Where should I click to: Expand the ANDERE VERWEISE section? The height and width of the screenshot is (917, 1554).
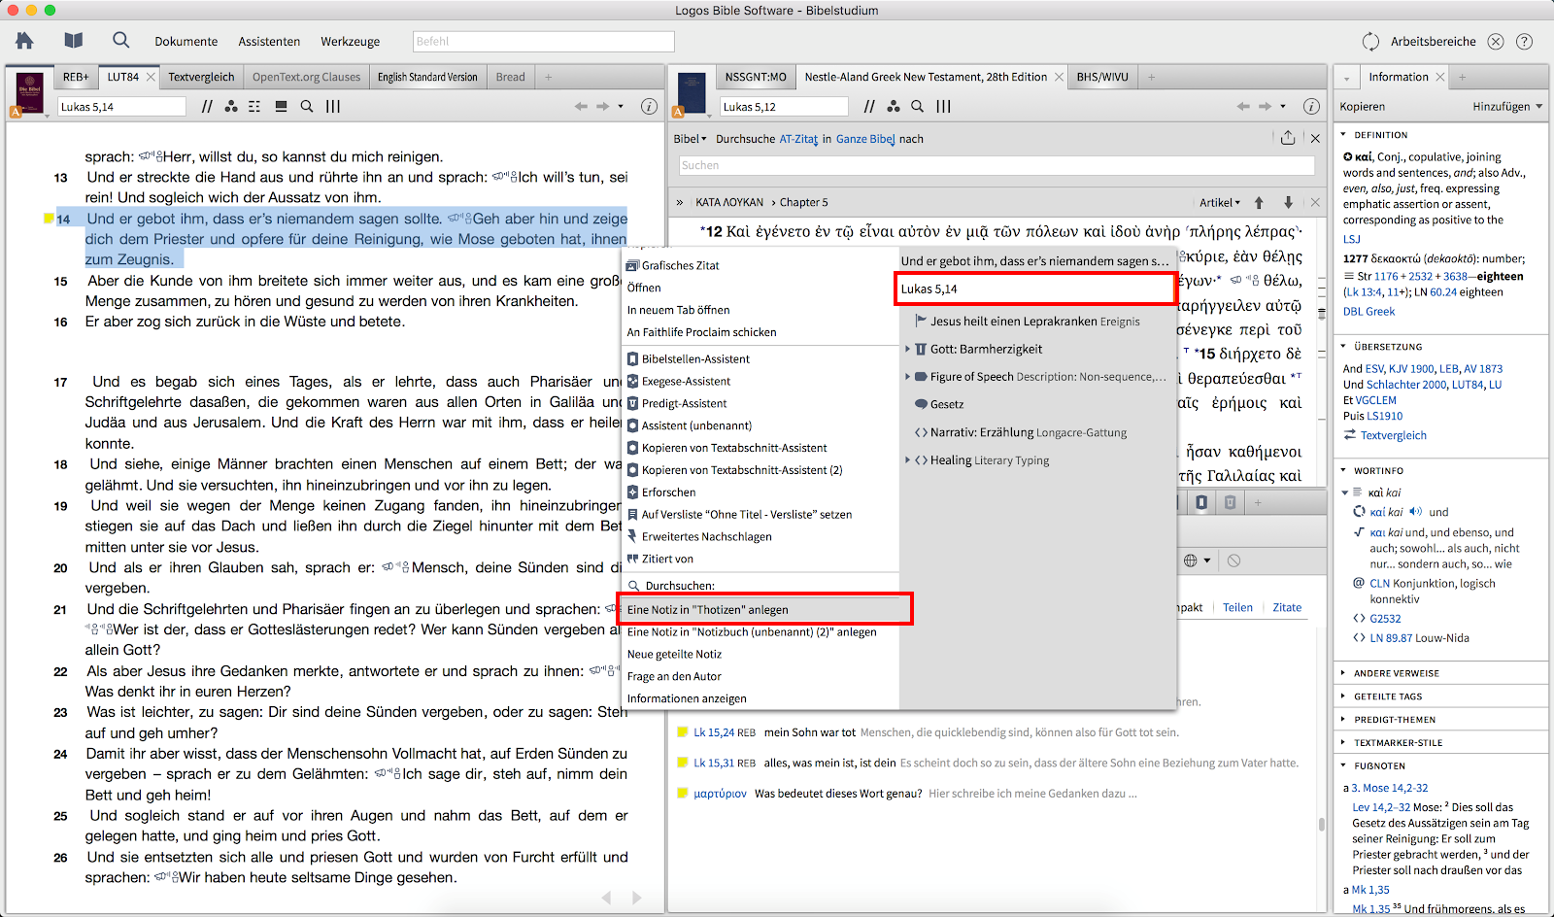tap(1343, 673)
